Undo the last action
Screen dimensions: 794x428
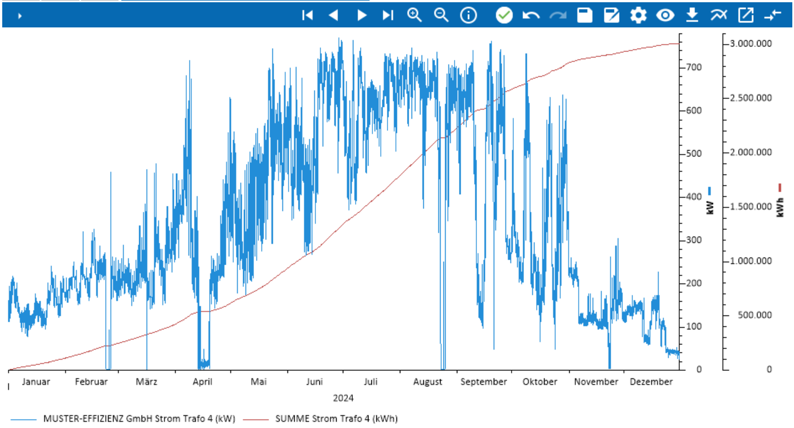point(530,15)
